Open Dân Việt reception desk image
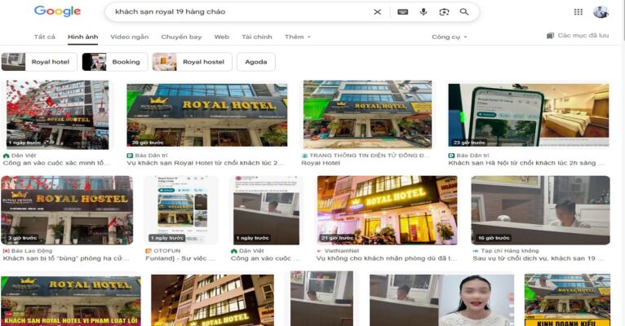 [266, 210]
